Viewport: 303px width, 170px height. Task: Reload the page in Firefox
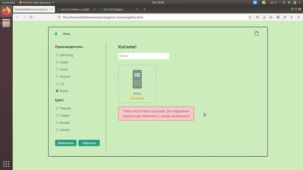(x=31, y=17)
